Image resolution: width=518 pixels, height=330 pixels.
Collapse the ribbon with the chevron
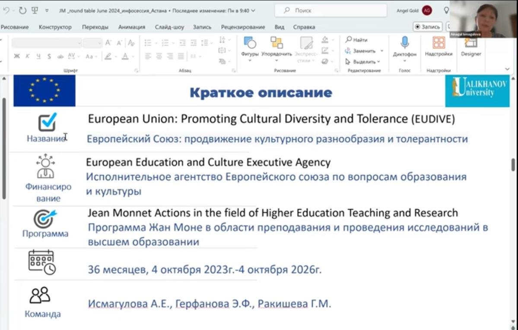(x=507, y=69)
